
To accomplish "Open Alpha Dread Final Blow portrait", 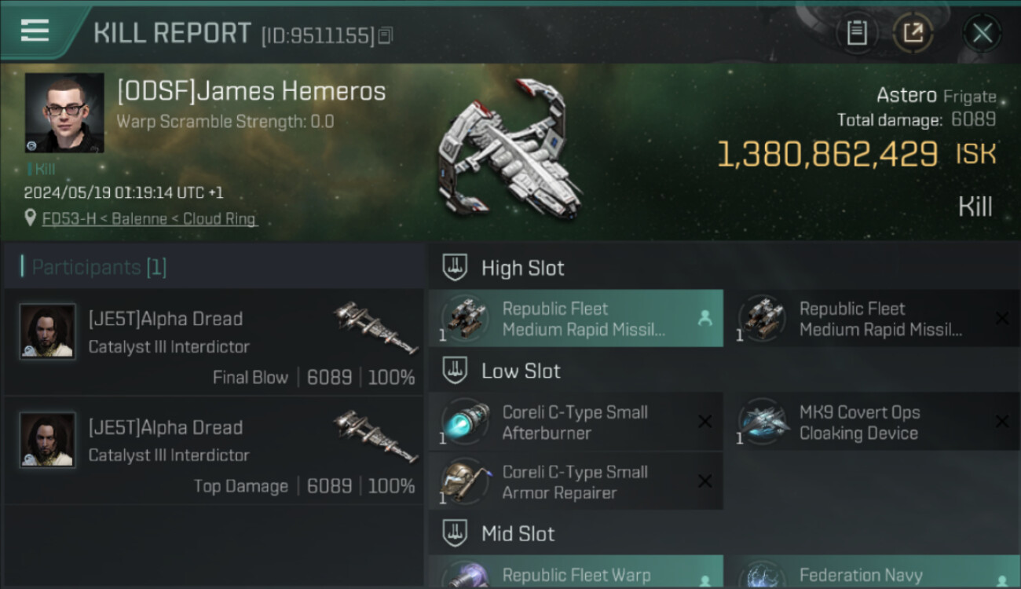I will 48,332.
